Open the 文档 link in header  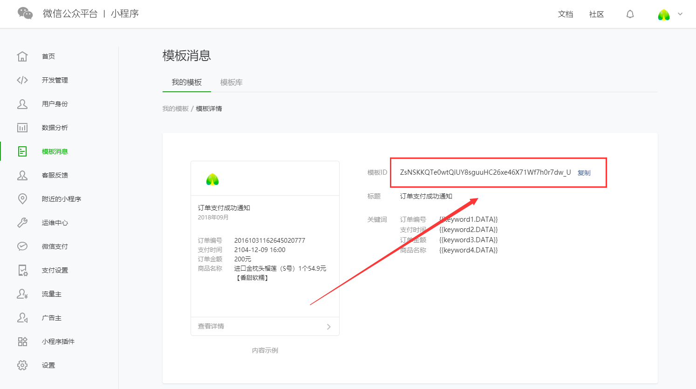click(565, 14)
